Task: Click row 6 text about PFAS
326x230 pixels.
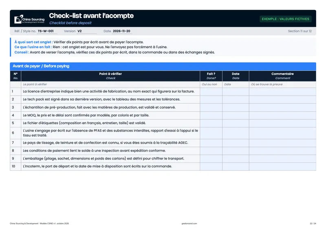Action: (x=110, y=133)
